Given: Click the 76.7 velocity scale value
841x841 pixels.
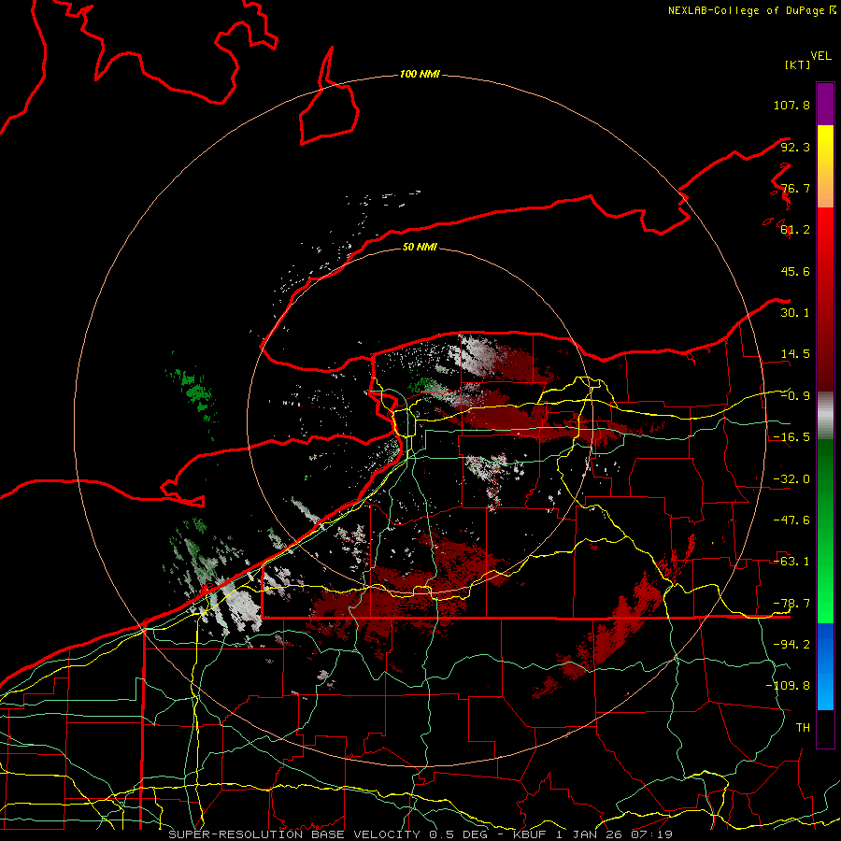Looking at the screenshot, I should click(x=795, y=188).
